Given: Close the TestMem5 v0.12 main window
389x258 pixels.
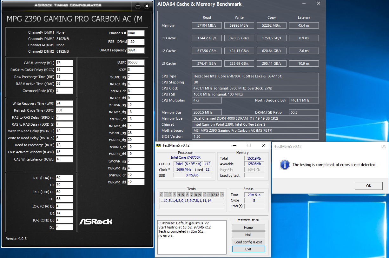Looking at the screenshot, I should tap(264, 145).
